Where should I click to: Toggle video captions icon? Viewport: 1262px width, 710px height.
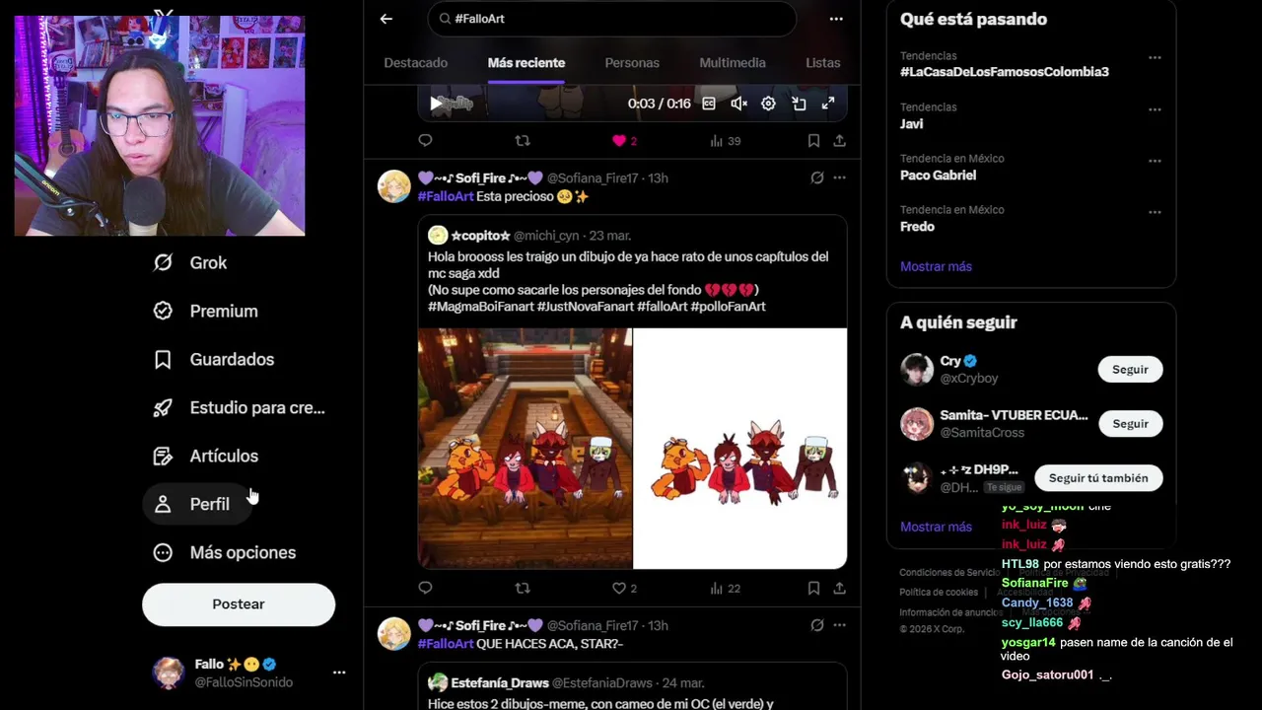click(709, 104)
